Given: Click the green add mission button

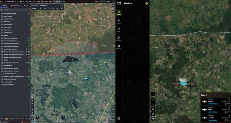Looking at the screenshot, I should coord(146,3).
